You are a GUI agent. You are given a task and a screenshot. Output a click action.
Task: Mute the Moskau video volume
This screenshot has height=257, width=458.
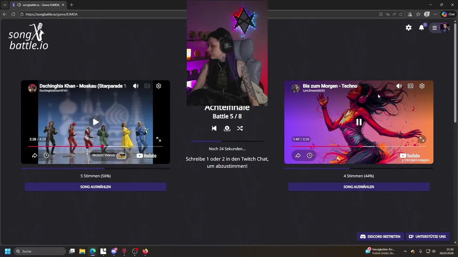[136, 86]
